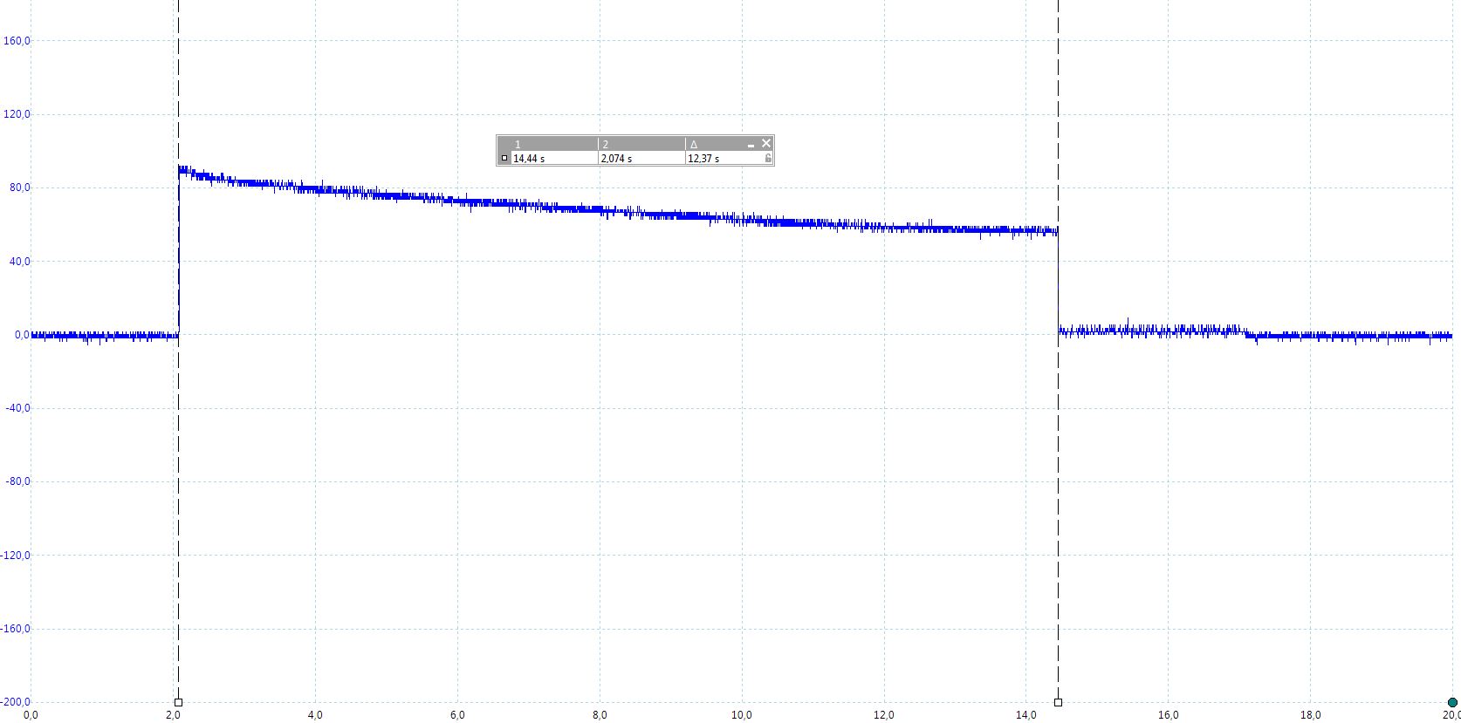Close the ruler measurement legend box

[766, 144]
